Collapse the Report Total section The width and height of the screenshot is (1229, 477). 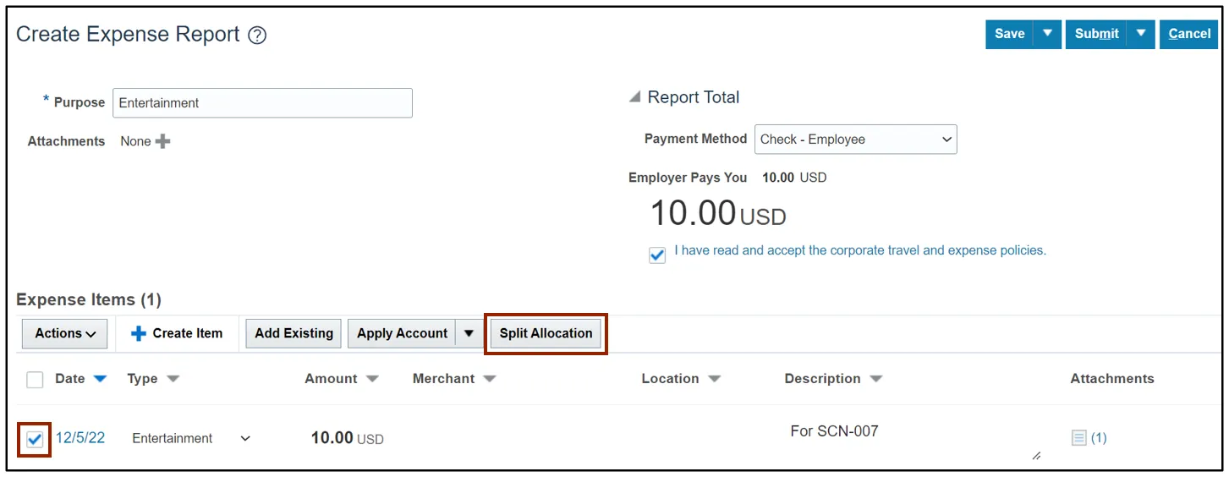(x=634, y=97)
